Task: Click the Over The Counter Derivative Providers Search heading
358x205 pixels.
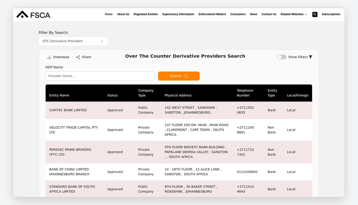Action: pos(185,56)
